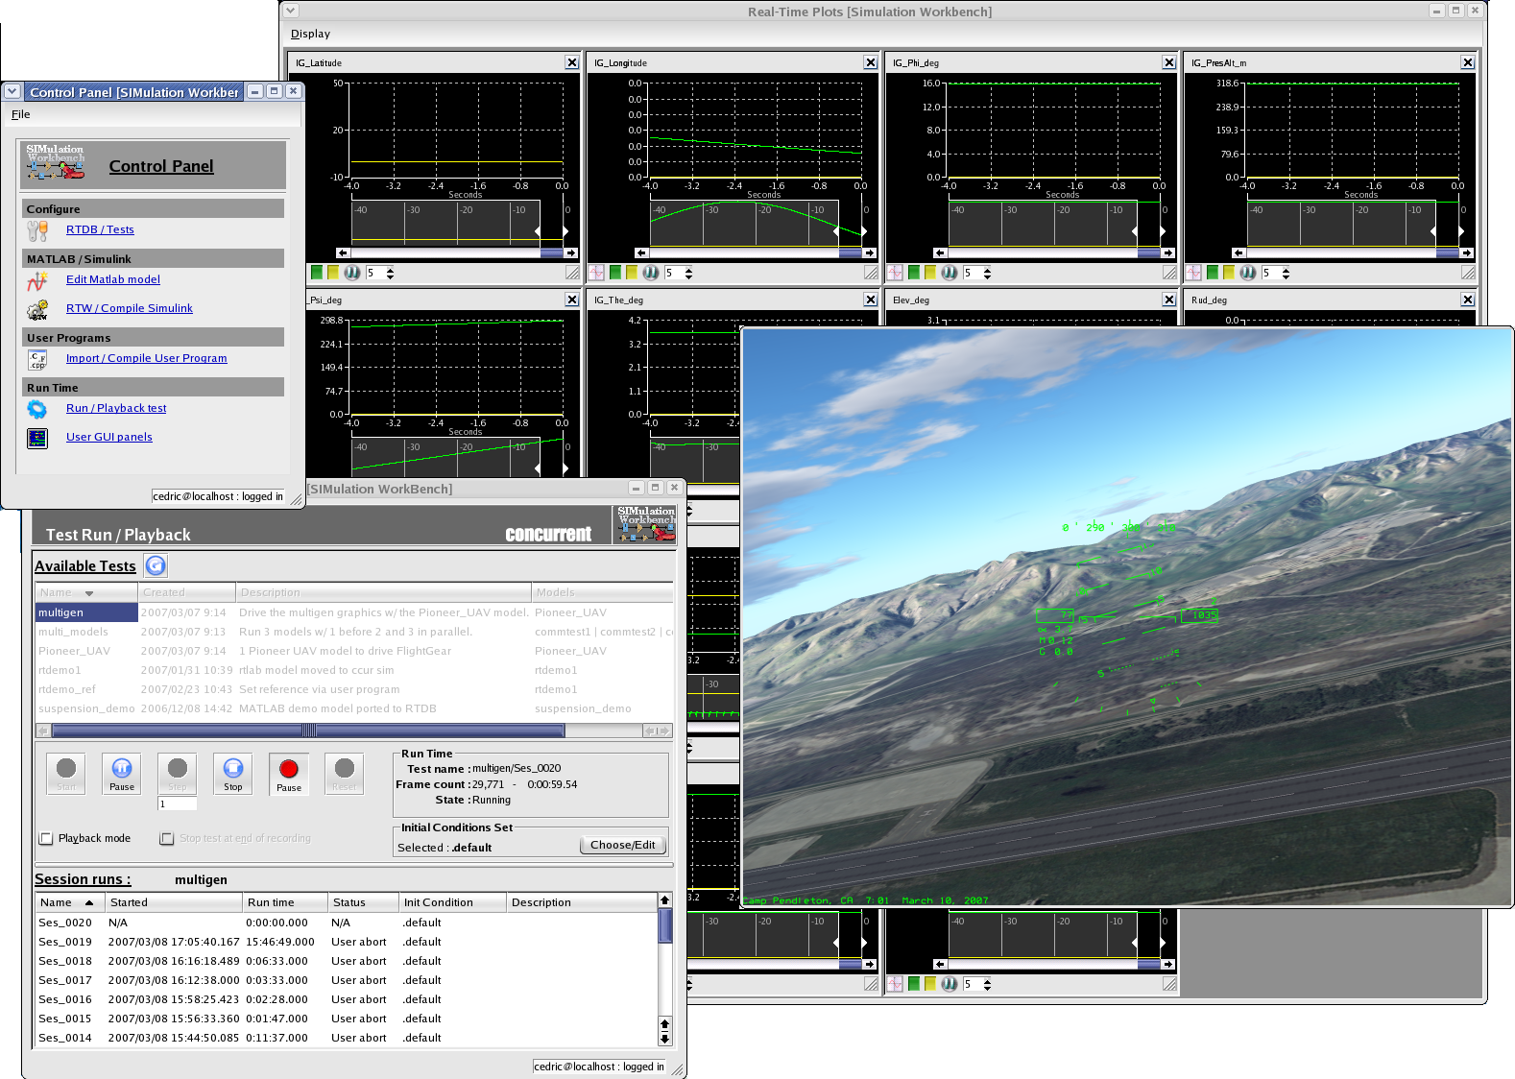Close the IG_The_deg plot panel

(871, 300)
